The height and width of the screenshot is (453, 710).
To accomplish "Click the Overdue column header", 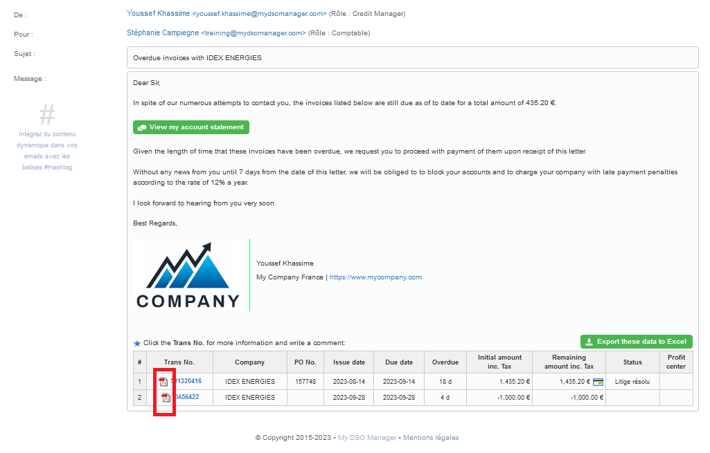I will 445,362.
